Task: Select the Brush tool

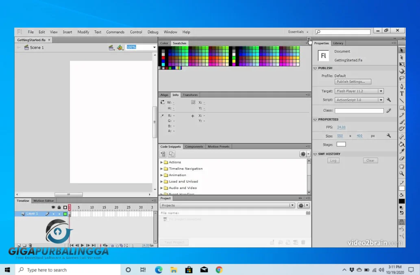Action: click(402, 122)
